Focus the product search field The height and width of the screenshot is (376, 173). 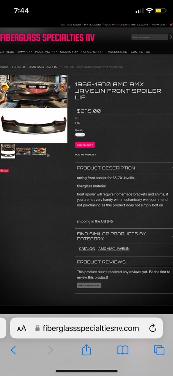150,37
